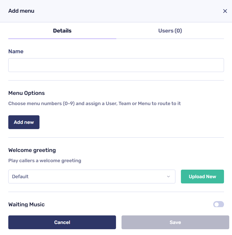Click the Waiting Music label
Screen dimensions: 232x235
coord(27,204)
